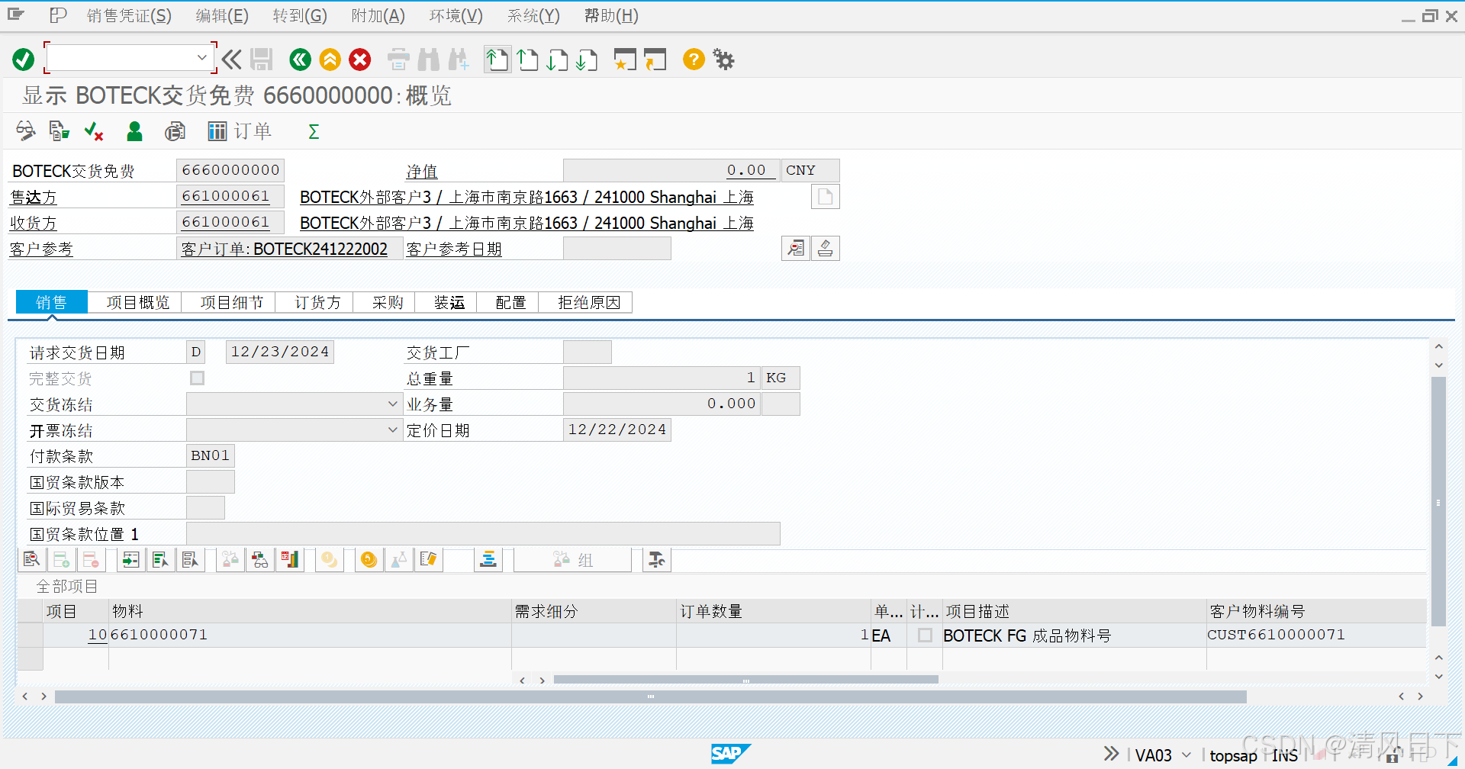Click the sum (Σ) icon above the header data
Image resolution: width=1465 pixels, height=769 pixels.
click(313, 131)
